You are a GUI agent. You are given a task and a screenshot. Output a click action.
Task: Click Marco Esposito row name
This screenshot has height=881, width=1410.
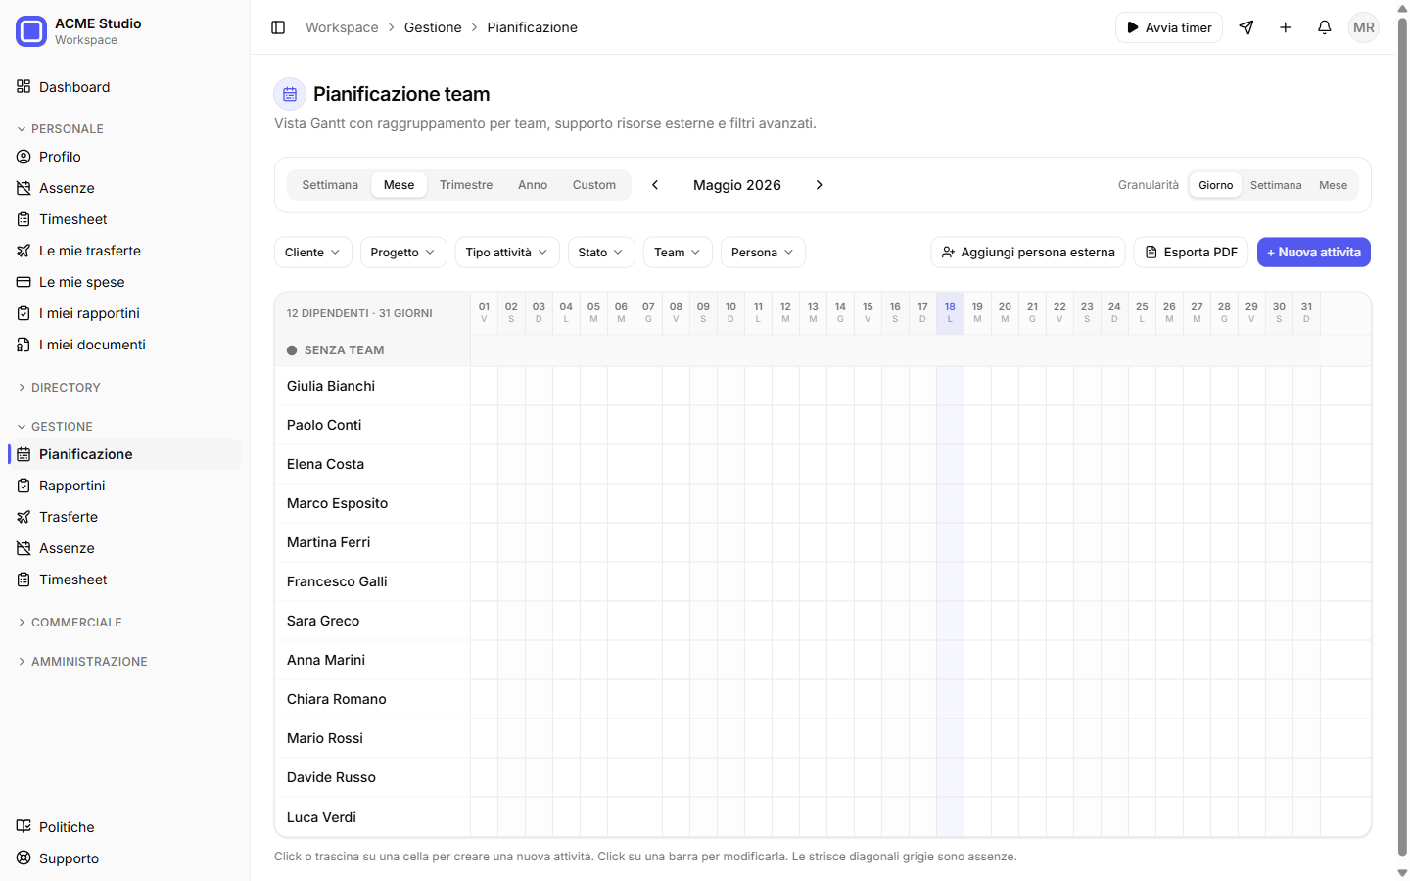(337, 503)
